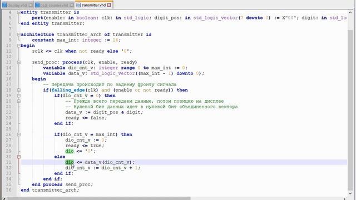356x200 pixels.
Task: Collapse the else block at line 30
Action: 19,157
